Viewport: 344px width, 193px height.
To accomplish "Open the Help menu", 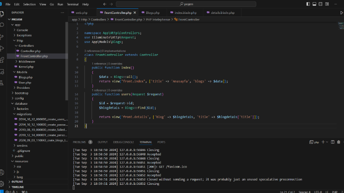I will [x=85, y=4].
